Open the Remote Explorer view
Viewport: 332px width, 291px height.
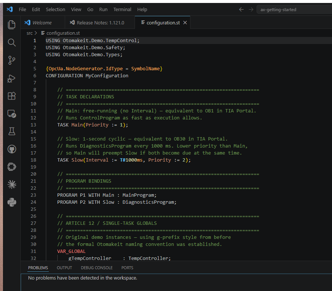pos(11,114)
